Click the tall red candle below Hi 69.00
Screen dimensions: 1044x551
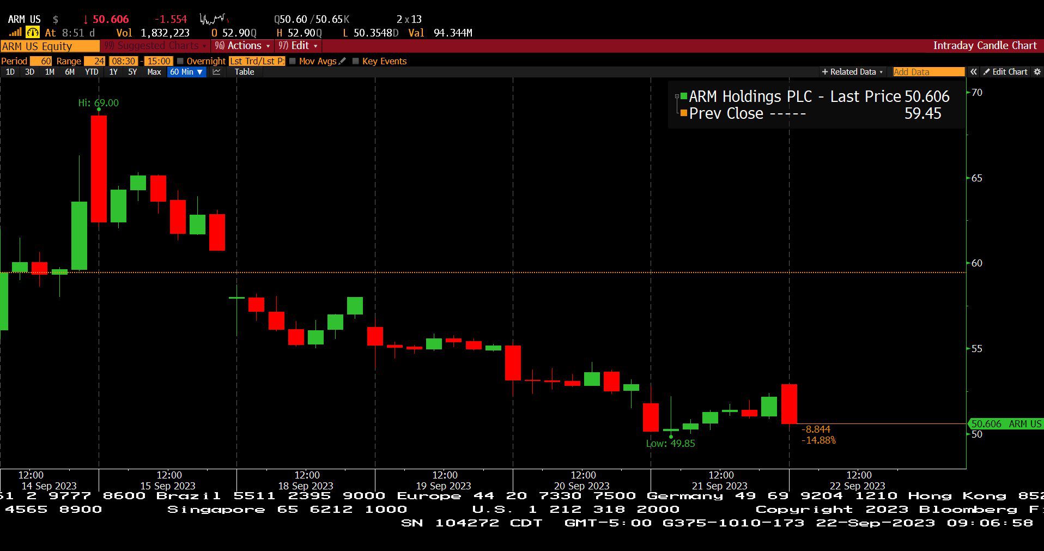[99, 169]
